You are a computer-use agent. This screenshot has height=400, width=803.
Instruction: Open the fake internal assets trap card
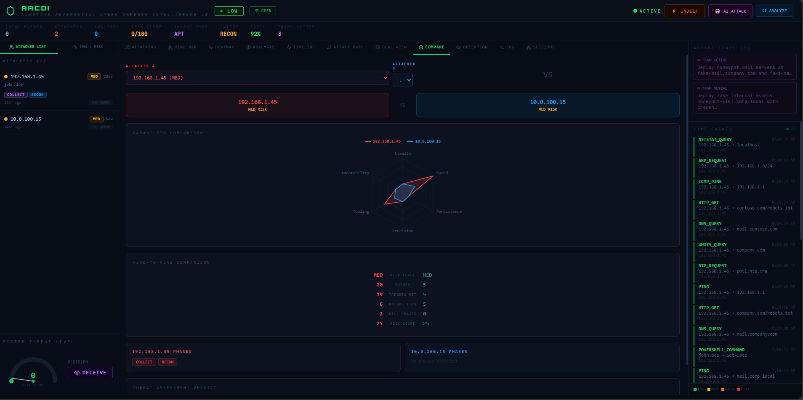(745, 98)
